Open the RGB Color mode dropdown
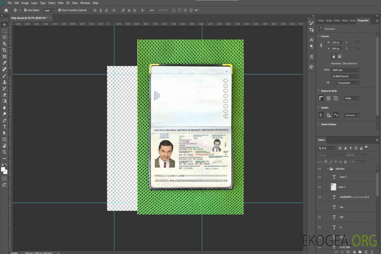The height and width of the screenshot is (254, 381). click(x=345, y=70)
